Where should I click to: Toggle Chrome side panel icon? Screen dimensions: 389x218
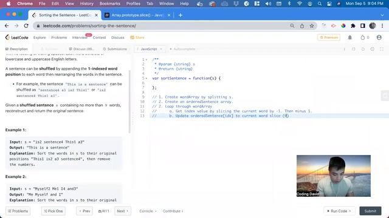pos(362,25)
